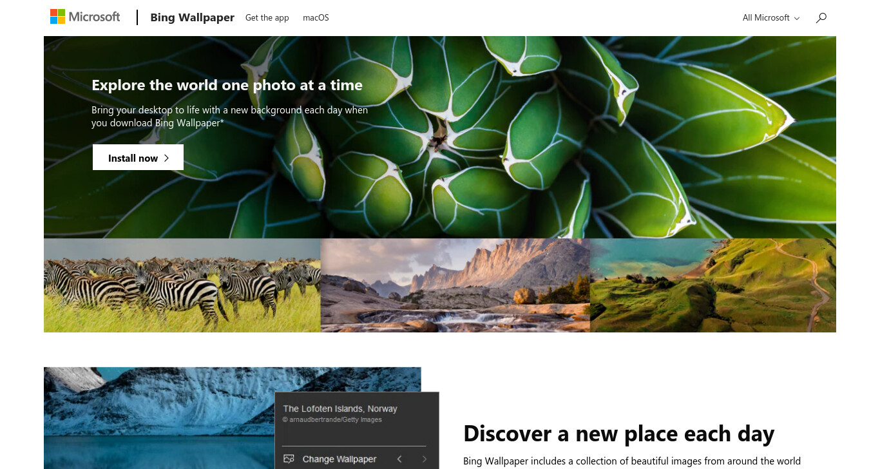Go to the macOS menu item
The height and width of the screenshot is (469, 880).
pos(316,18)
